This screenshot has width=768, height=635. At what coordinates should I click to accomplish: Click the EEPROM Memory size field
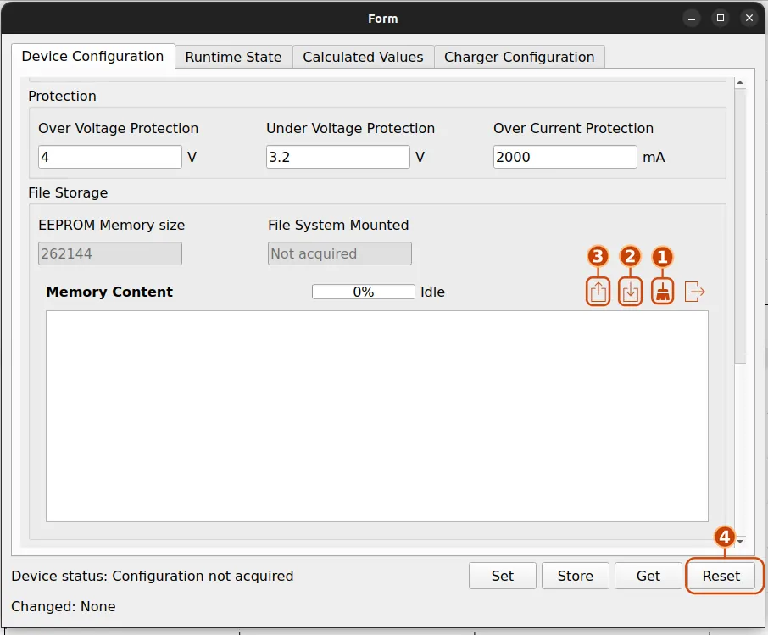point(110,253)
